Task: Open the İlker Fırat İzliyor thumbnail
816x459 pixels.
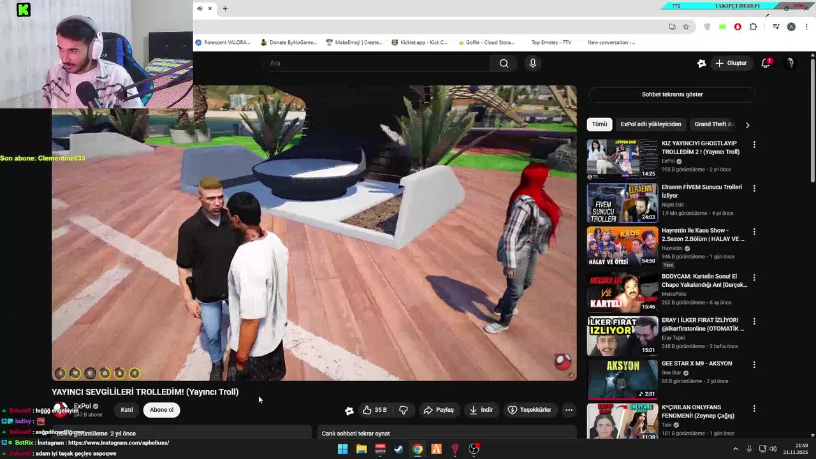Action: coord(622,336)
